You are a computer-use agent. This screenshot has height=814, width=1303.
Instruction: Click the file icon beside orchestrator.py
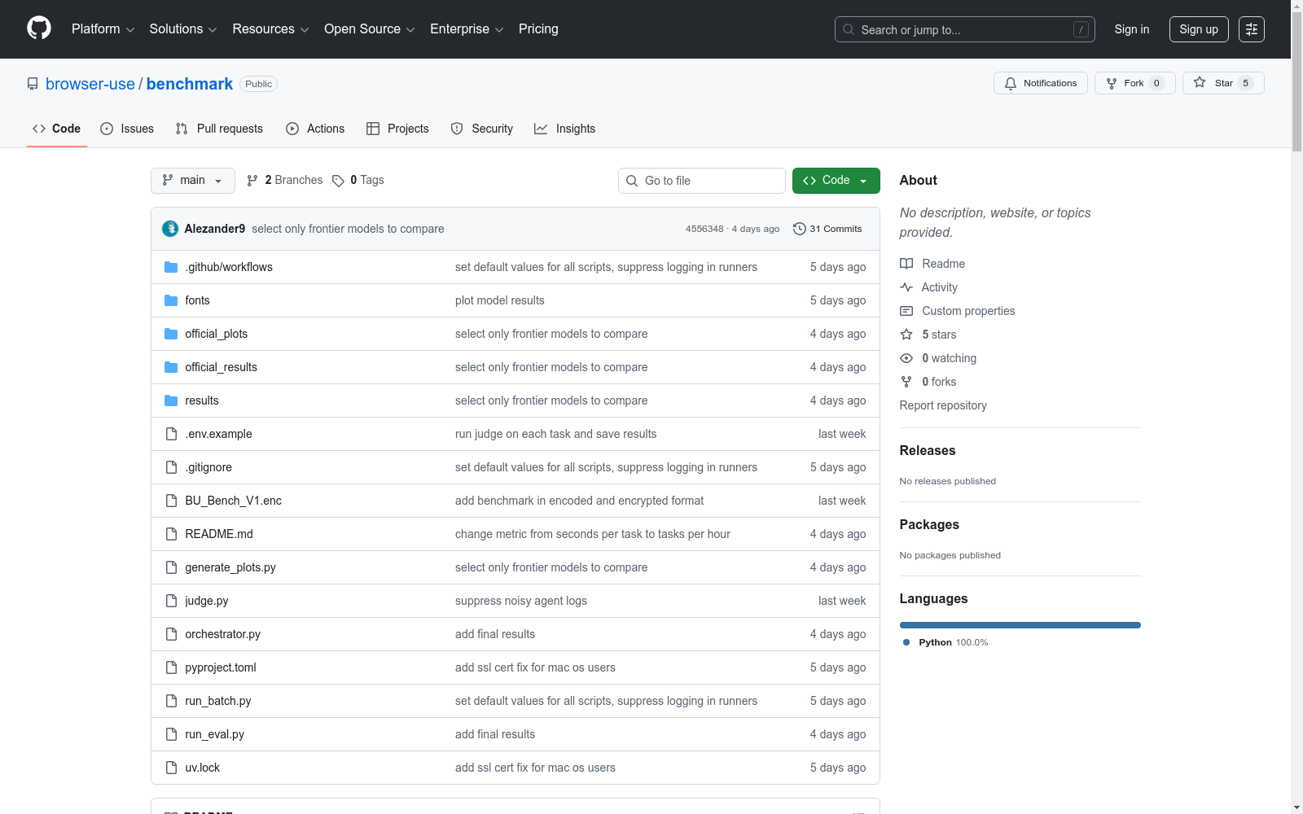(x=171, y=634)
